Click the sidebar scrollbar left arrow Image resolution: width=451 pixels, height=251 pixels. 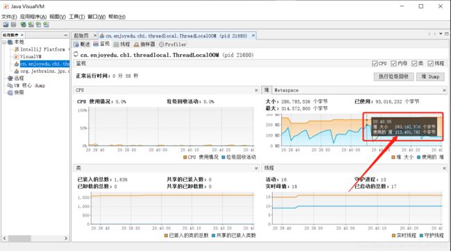pos(4,239)
